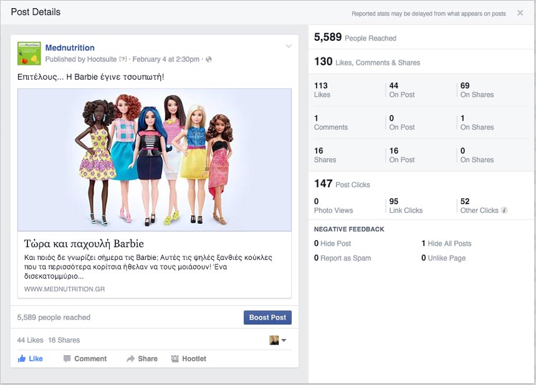The image size is (536, 385).
Task: Click the Hootsuite [?] help marker
Action: coord(123,59)
